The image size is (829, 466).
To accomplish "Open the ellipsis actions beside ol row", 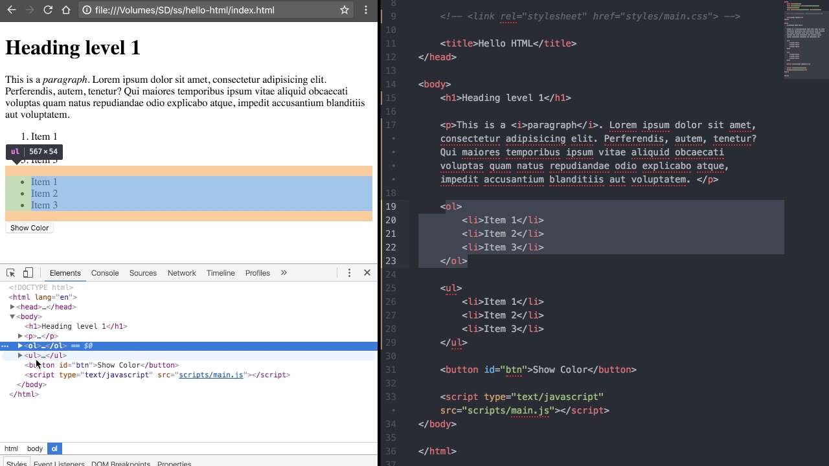I will (x=5, y=346).
